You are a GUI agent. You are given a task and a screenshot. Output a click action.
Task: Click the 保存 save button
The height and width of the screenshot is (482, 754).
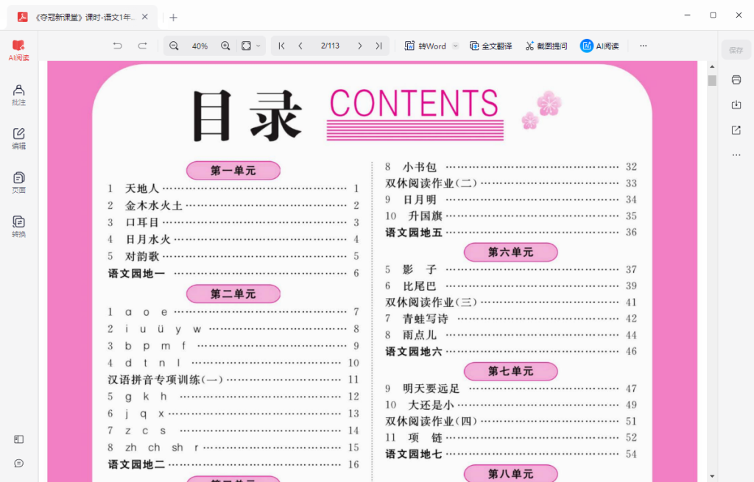[734, 49]
